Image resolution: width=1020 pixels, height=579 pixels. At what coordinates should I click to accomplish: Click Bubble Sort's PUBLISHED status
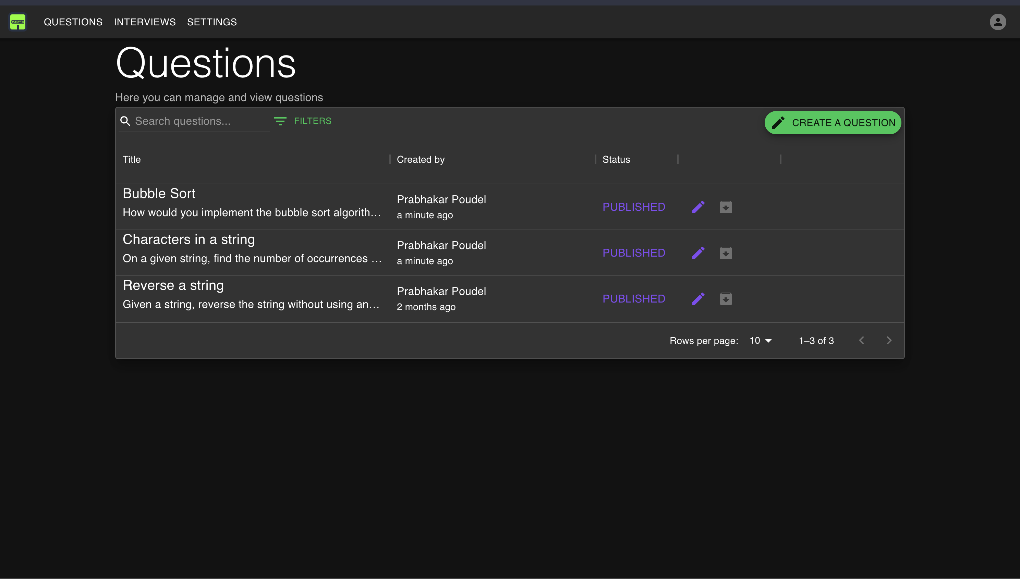[634, 207]
